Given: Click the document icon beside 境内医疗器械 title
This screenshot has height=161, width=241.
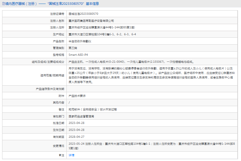Looking at the screenshot, I should coord(4,4).
